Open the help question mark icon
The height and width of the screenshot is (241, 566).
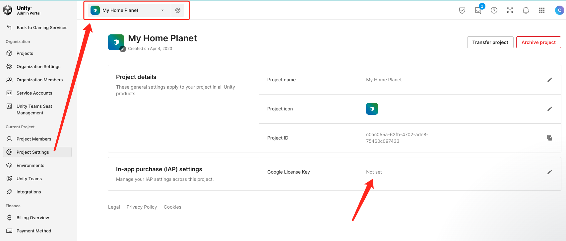[494, 10]
